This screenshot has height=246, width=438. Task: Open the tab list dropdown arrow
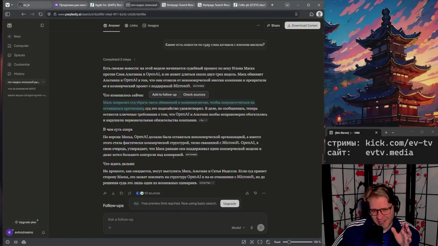click(287, 5)
